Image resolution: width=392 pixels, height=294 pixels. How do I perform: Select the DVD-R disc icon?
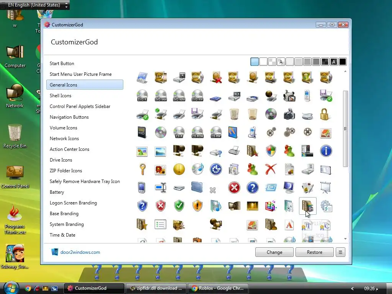point(142,96)
